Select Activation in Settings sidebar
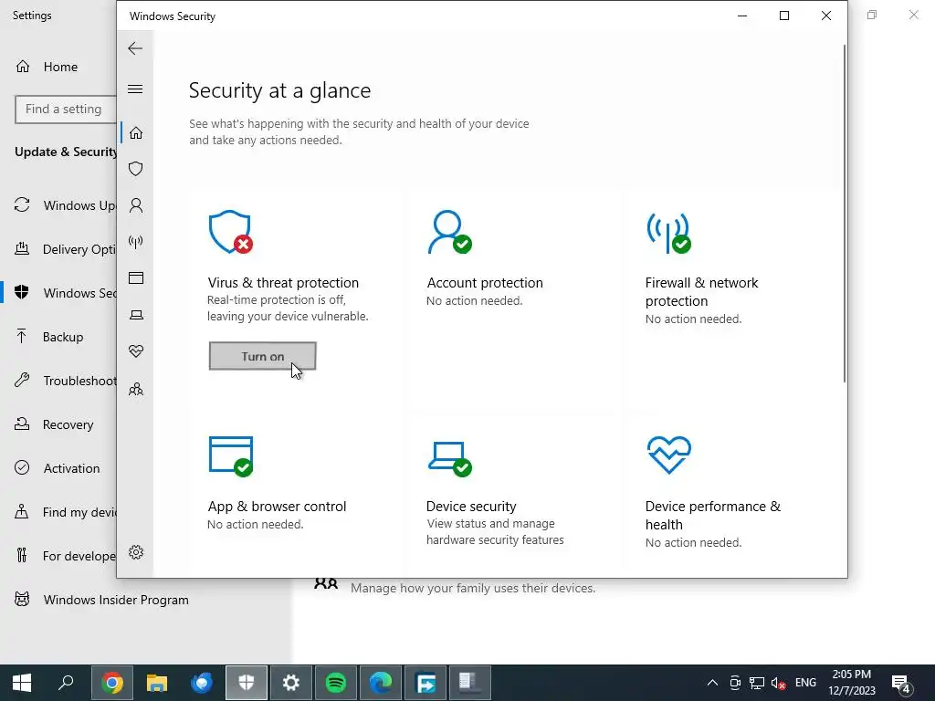935x701 pixels. click(58, 468)
